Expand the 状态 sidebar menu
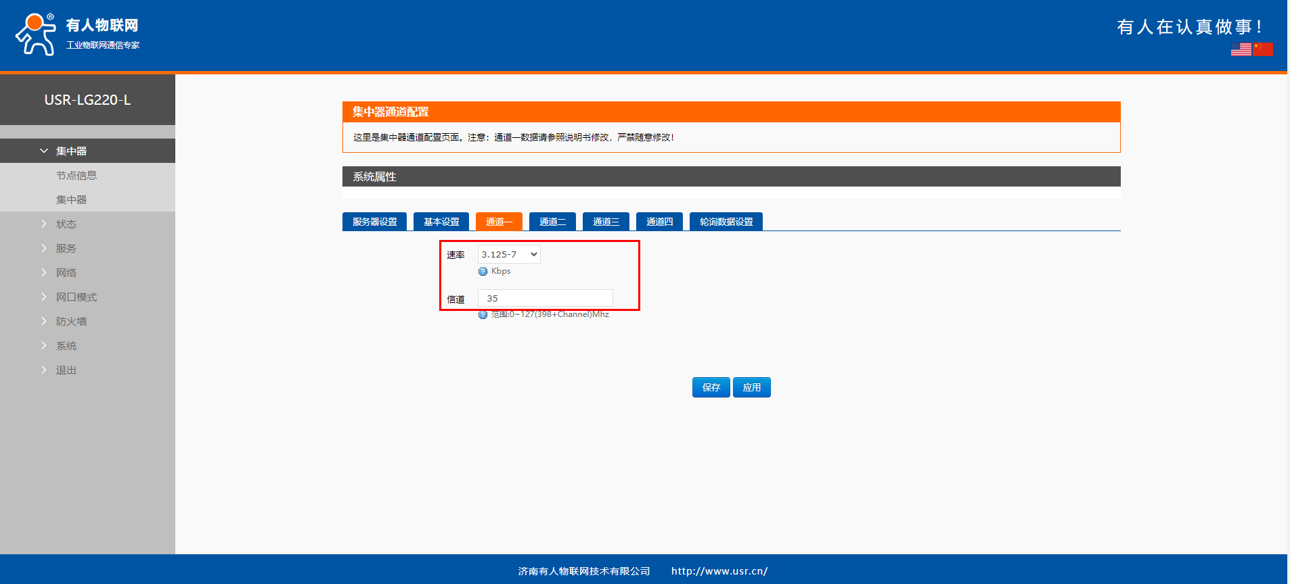1290x584 pixels. pos(66,224)
